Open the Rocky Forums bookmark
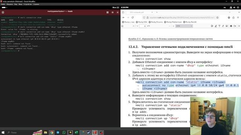This screenshot has width=241, height=135. [156, 22]
